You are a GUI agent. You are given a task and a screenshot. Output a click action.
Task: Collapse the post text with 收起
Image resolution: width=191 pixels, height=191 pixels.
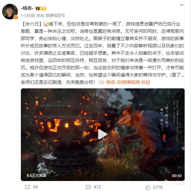point(146,82)
